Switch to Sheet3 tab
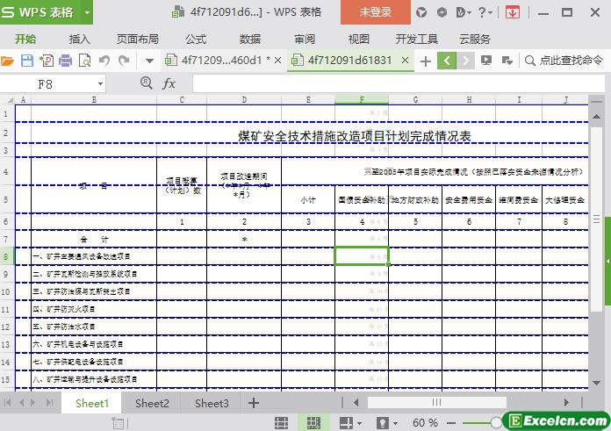This screenshot has width=611, height=431. [212, 403]
